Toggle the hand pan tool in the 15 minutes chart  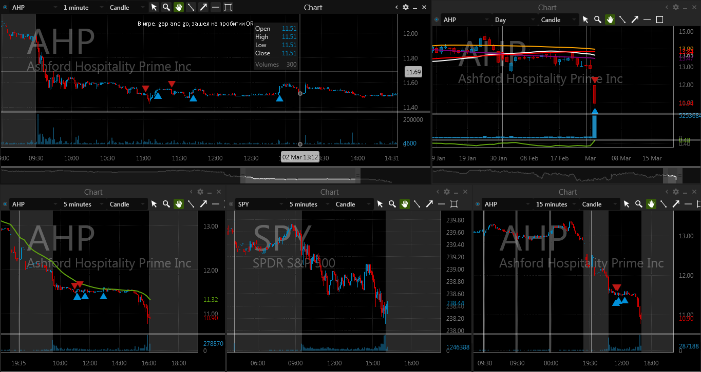(x=651, y=204)
